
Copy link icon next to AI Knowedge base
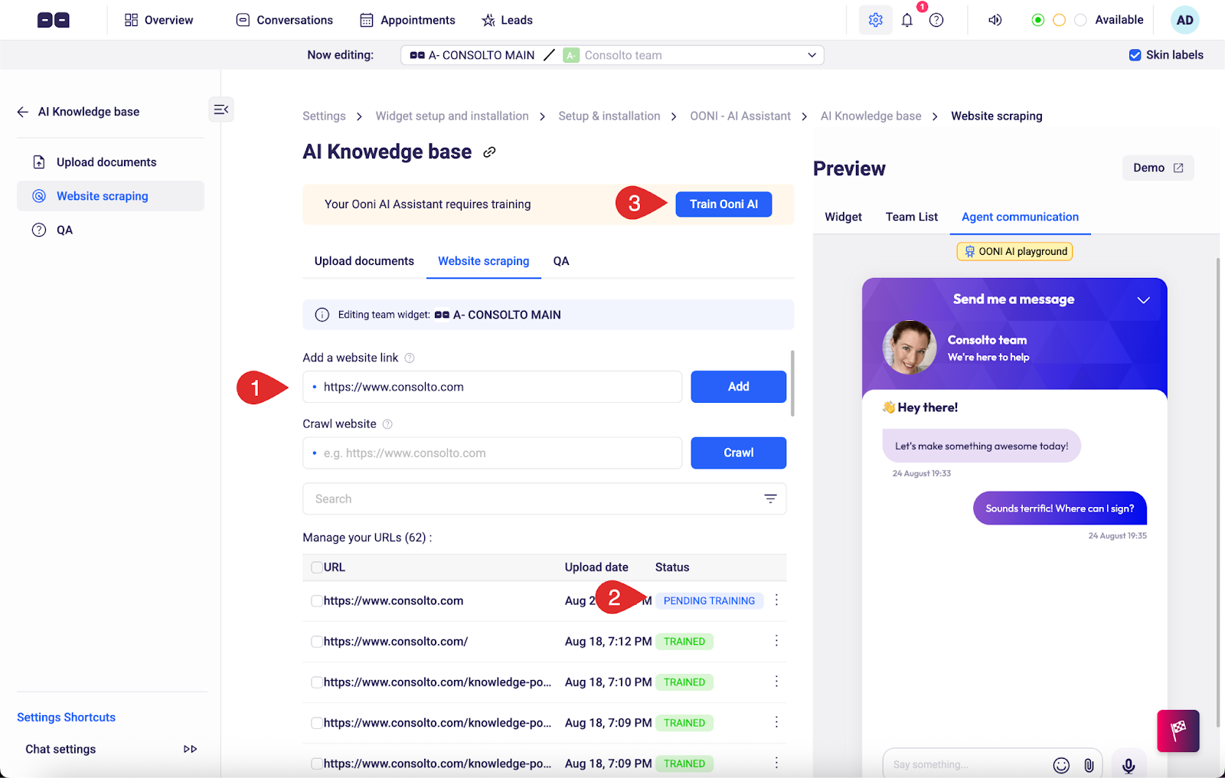click(x=489, y=152)
